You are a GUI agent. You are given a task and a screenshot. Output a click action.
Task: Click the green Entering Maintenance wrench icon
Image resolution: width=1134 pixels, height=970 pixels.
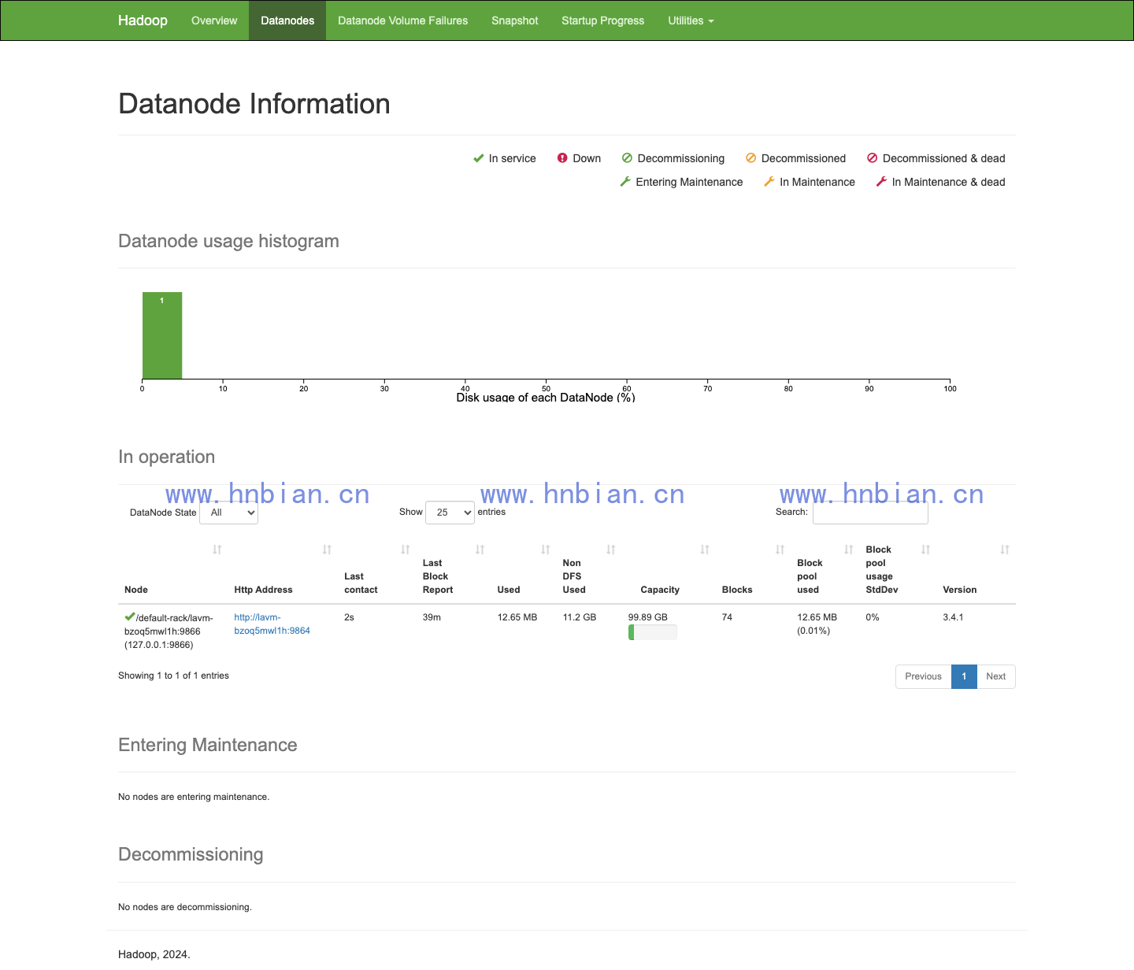point(625,182)
